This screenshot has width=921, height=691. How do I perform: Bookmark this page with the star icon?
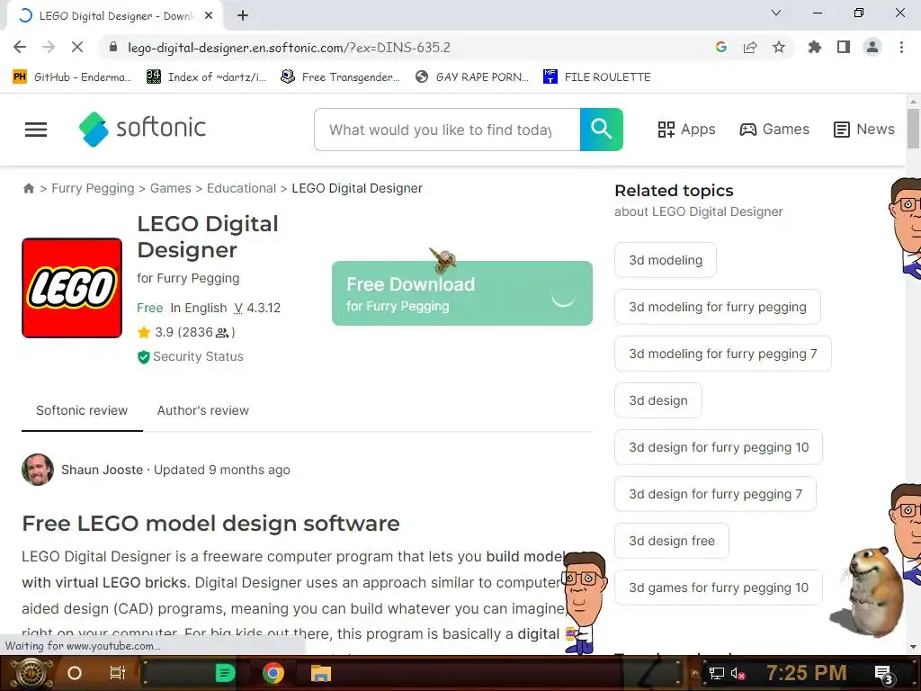779,47
